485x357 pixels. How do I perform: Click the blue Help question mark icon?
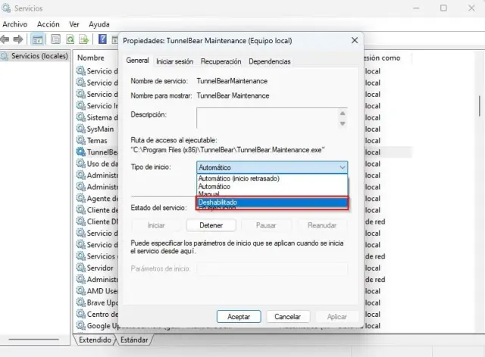[102, 39]
